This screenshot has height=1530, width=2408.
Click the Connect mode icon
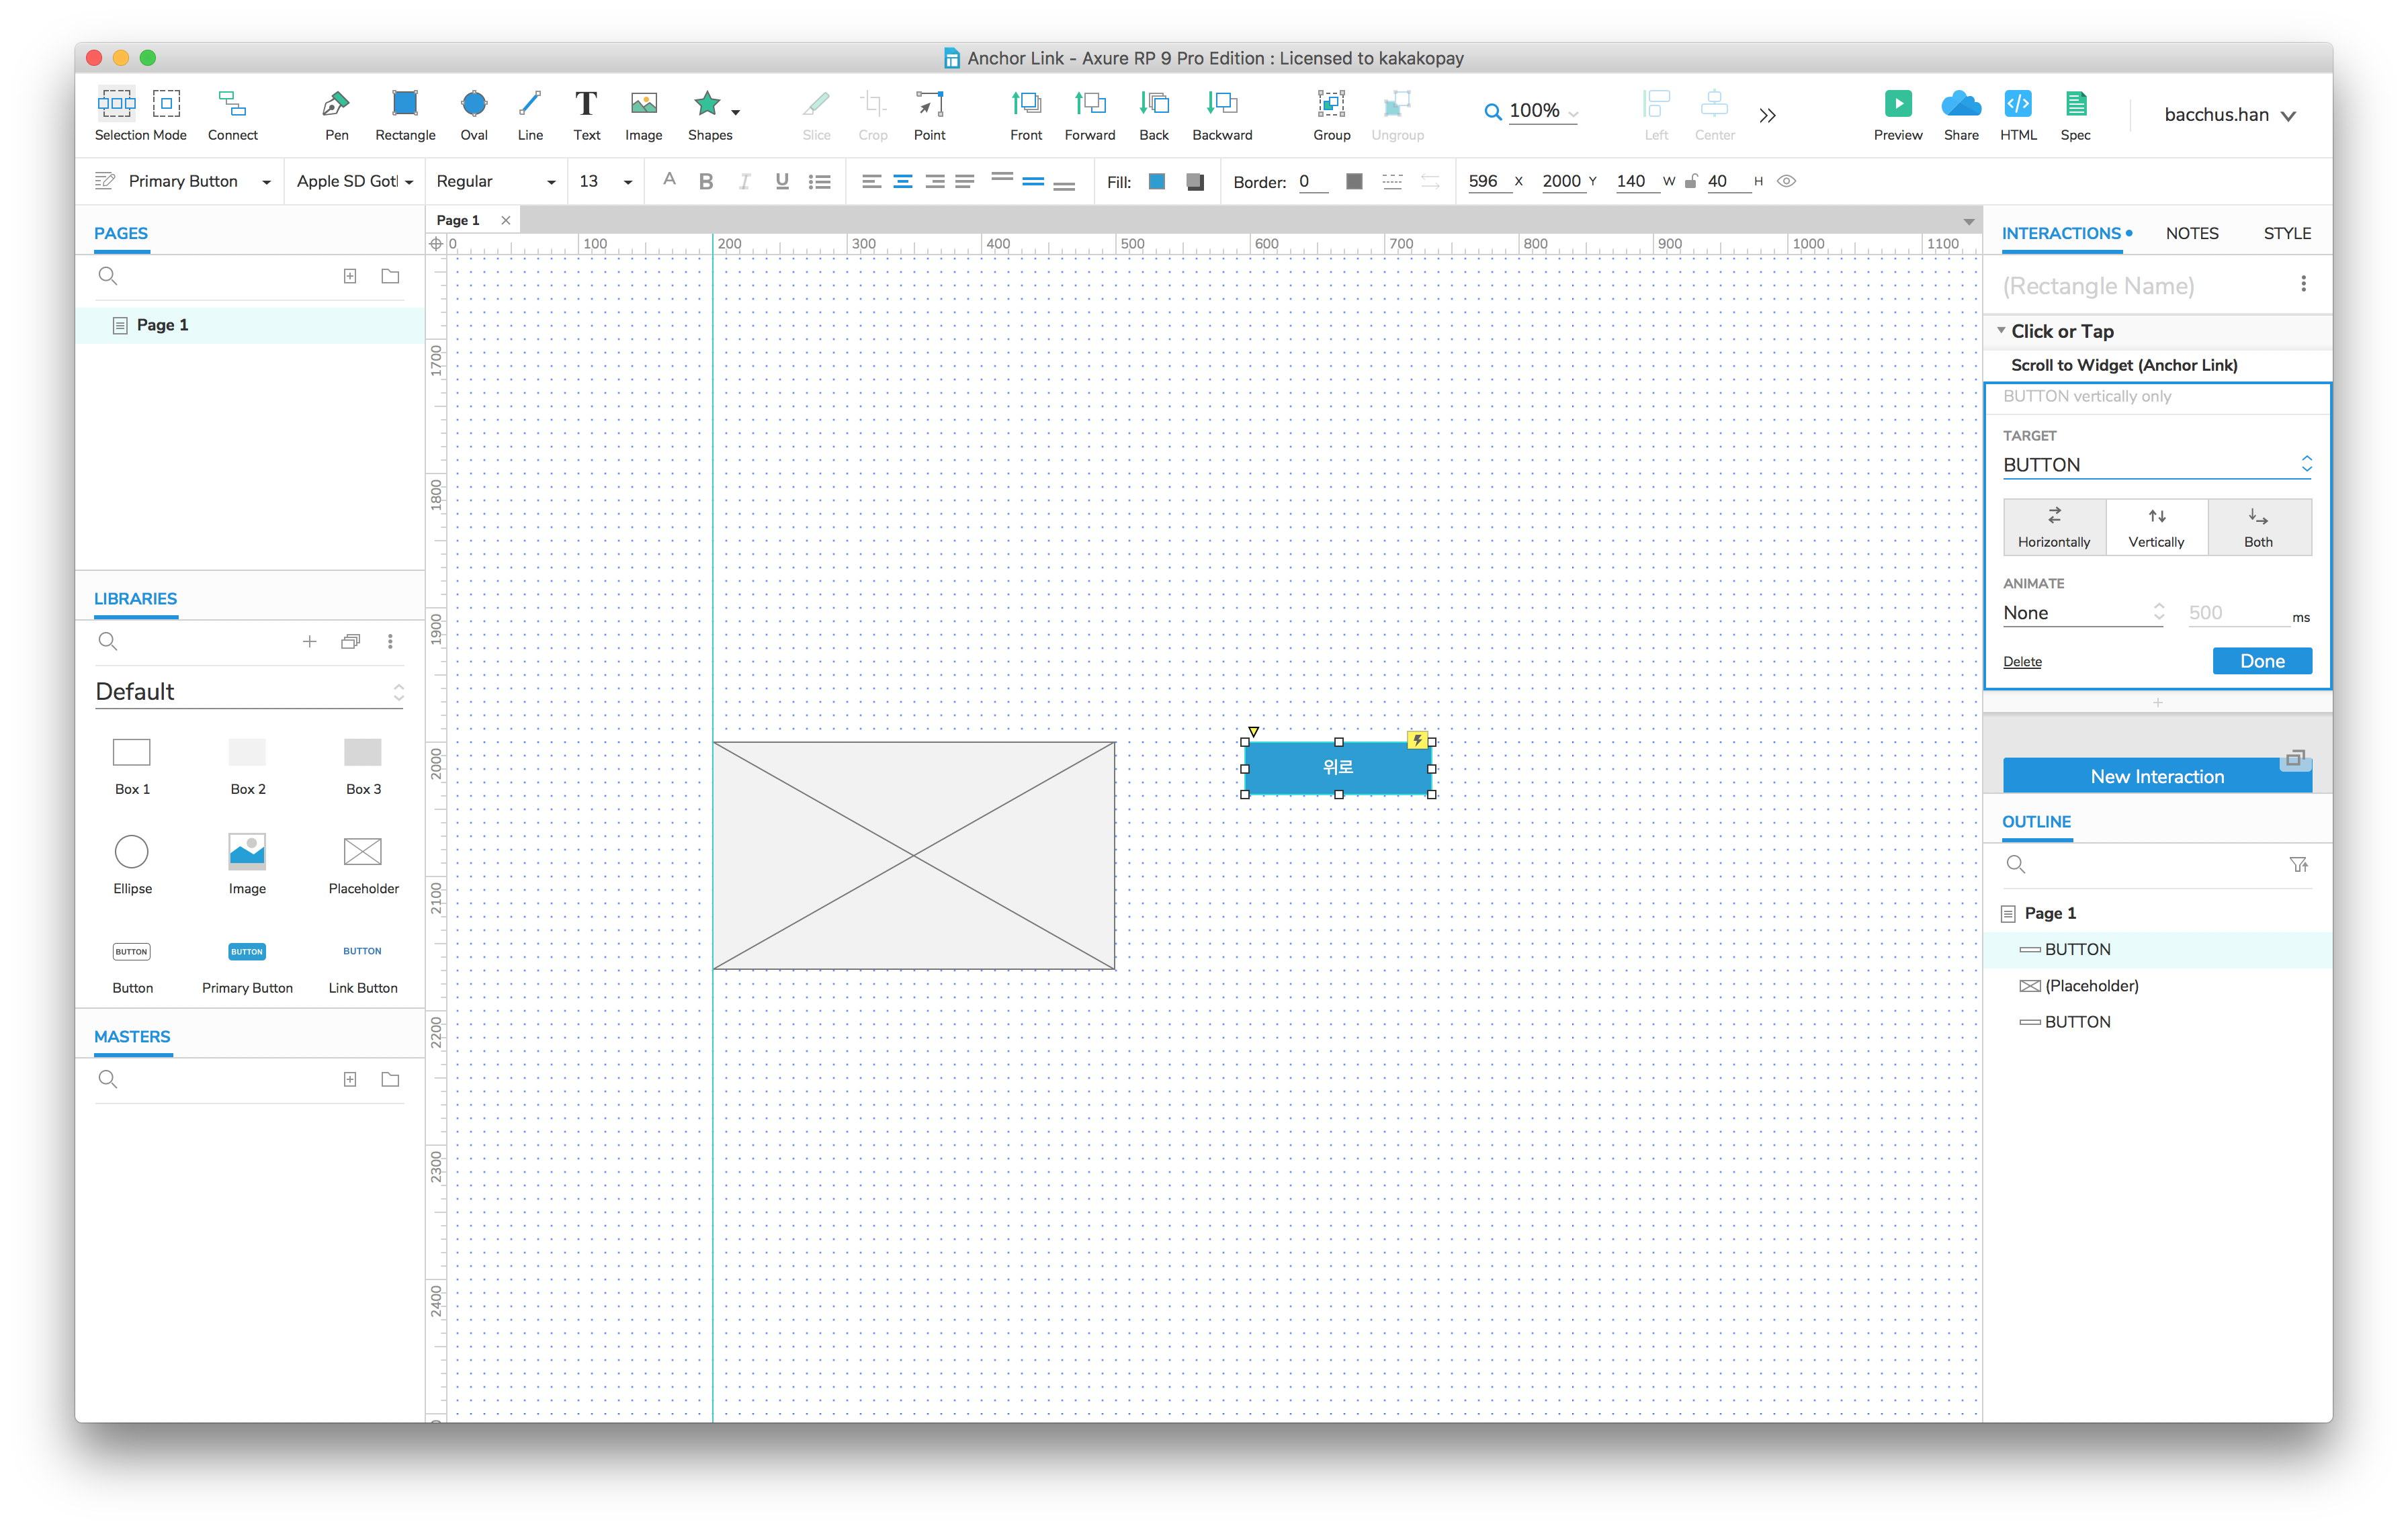click(x=232, y=104)
